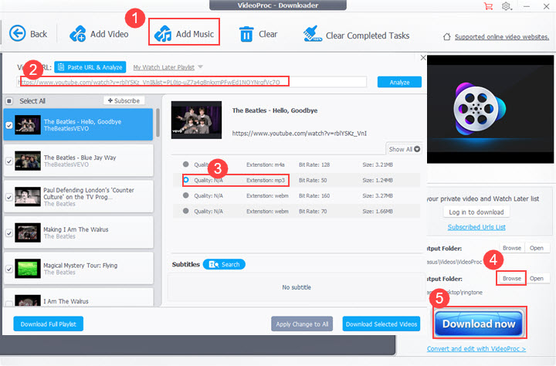Click the Clear trash can icon
Image resolution: width=556 pixels, height=366 pixels.
[x=246, y=35]
